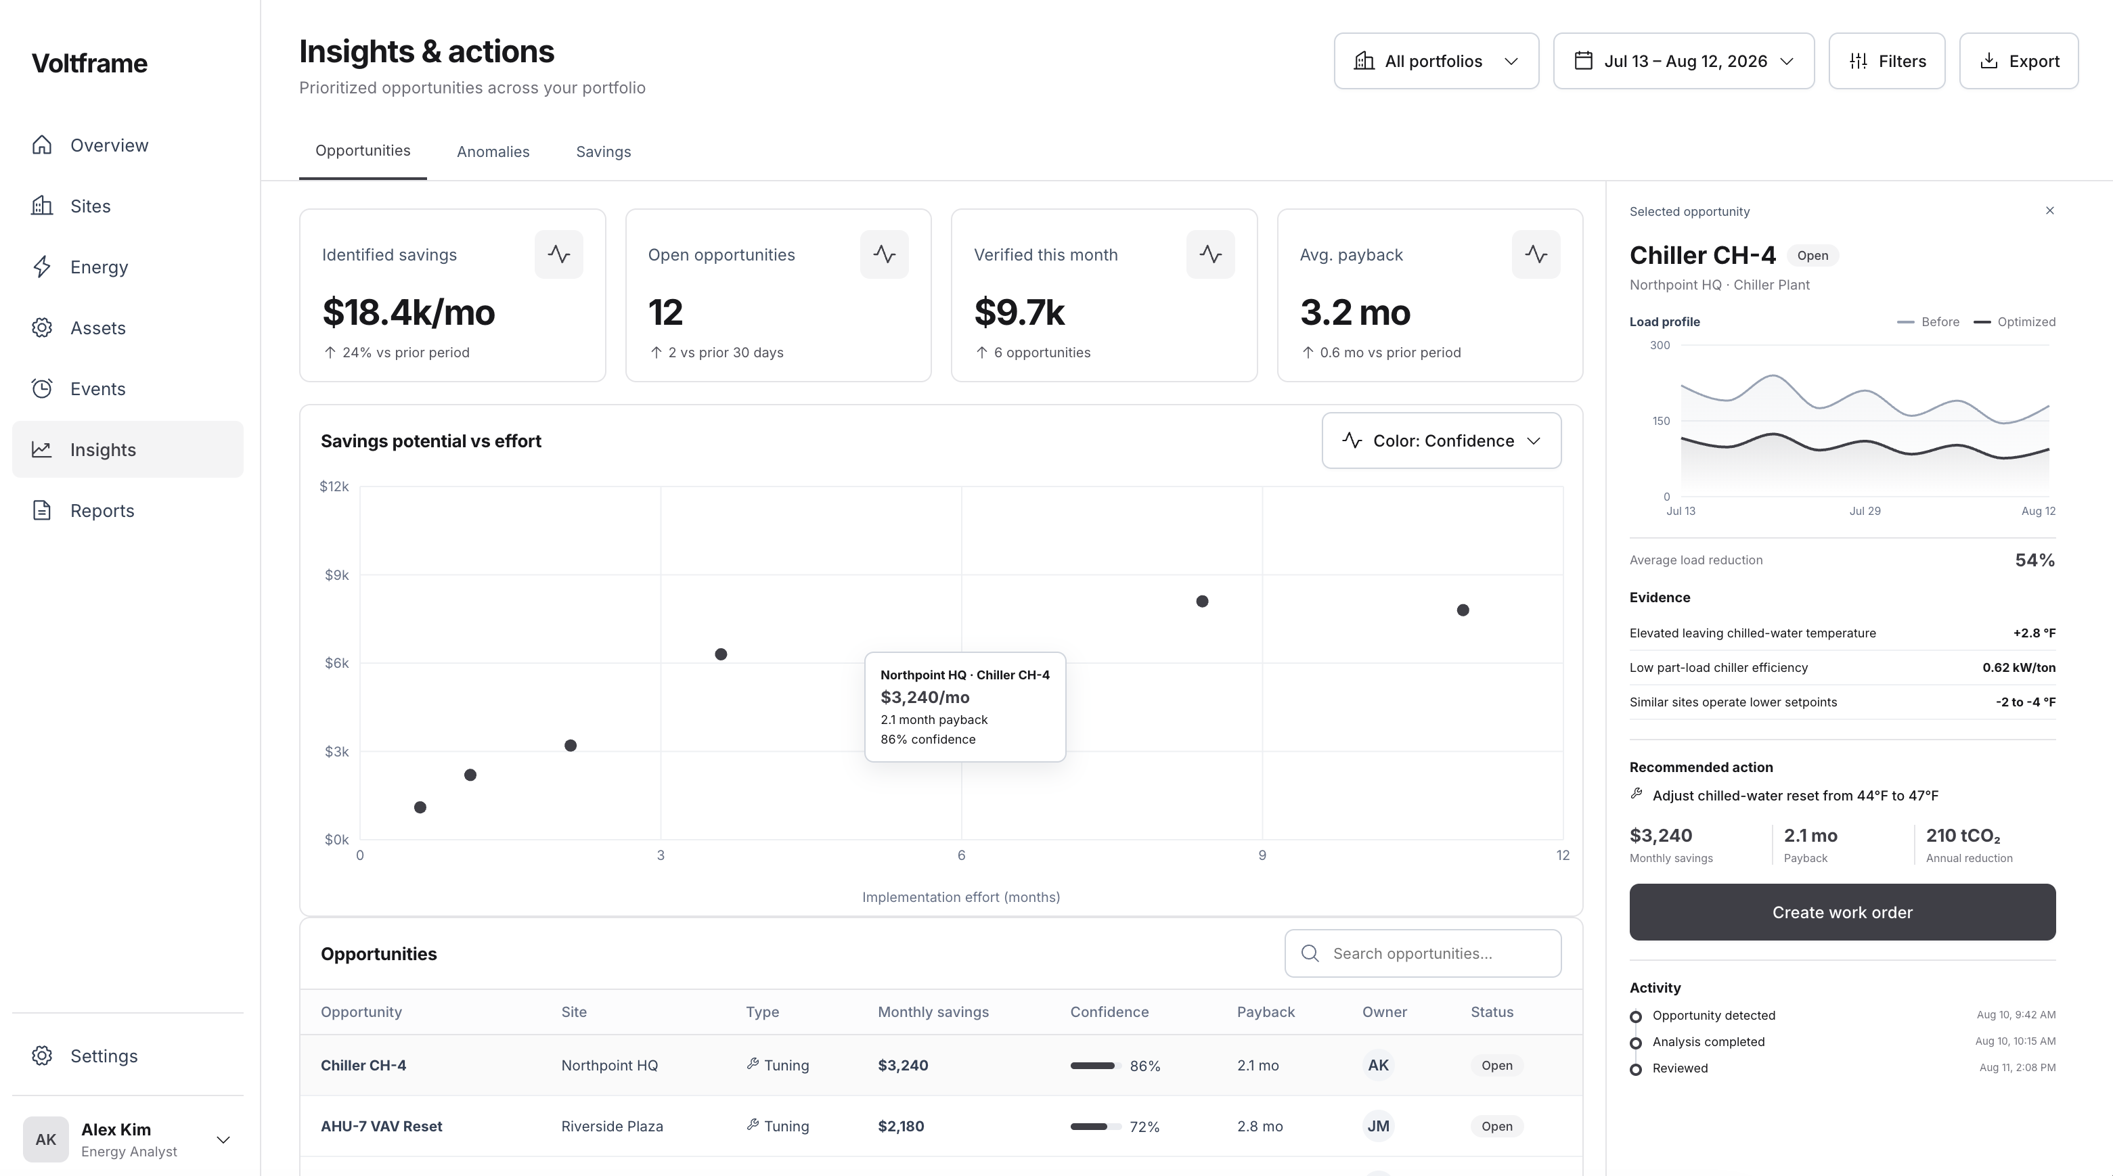The height and width of the screenshot is (1176, 2113).
Task: Click the Optimized legend item in Load profile
Action: (2015, 321)
